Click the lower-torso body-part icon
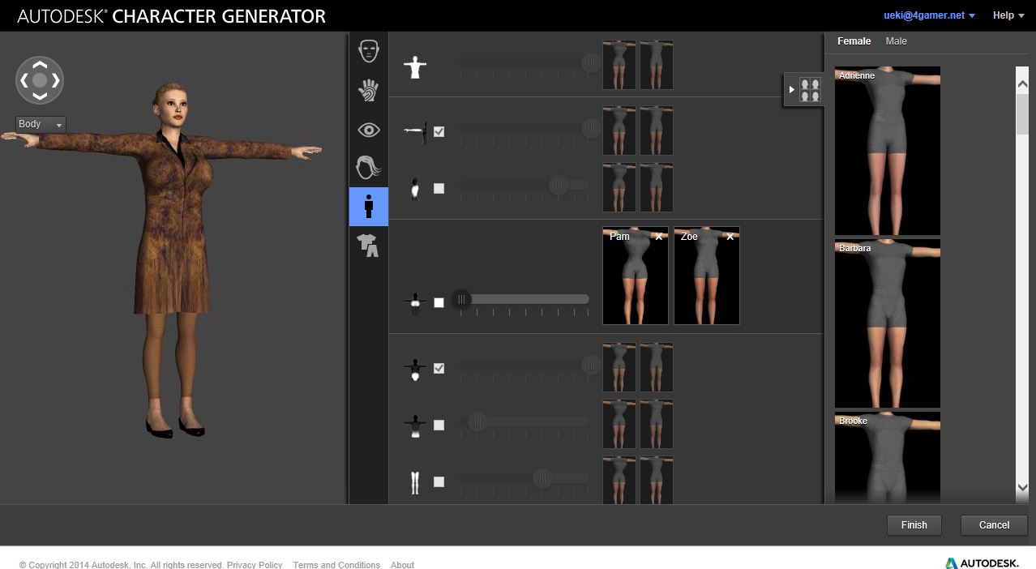Viewport: 1036px width, 569px height. [415, 426]
